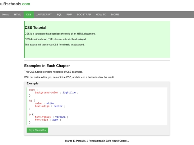
Task: Click the verdana value in code
Action: click(x=60, y=117)
